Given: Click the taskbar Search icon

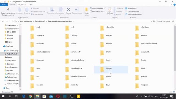Looking at the screenshot, I should (x=10, y=96).
